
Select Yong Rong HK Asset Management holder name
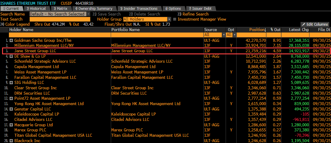click(x=49, y=104)
